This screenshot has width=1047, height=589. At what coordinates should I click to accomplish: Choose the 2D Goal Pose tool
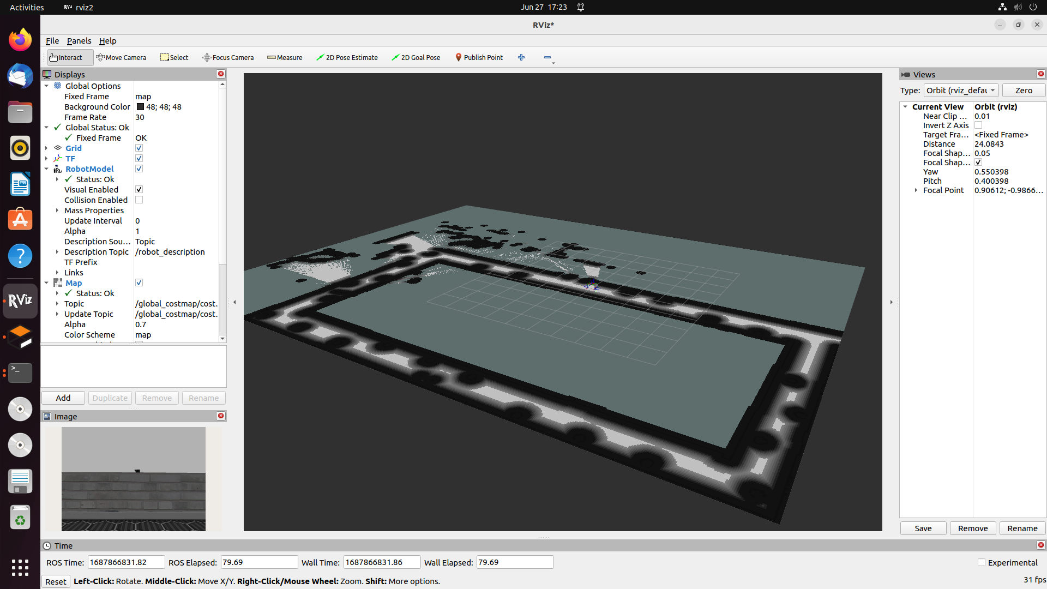(416, 57)
